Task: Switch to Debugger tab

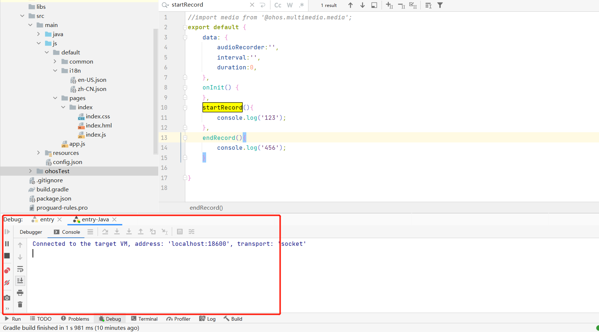Action: pos(31,232)
